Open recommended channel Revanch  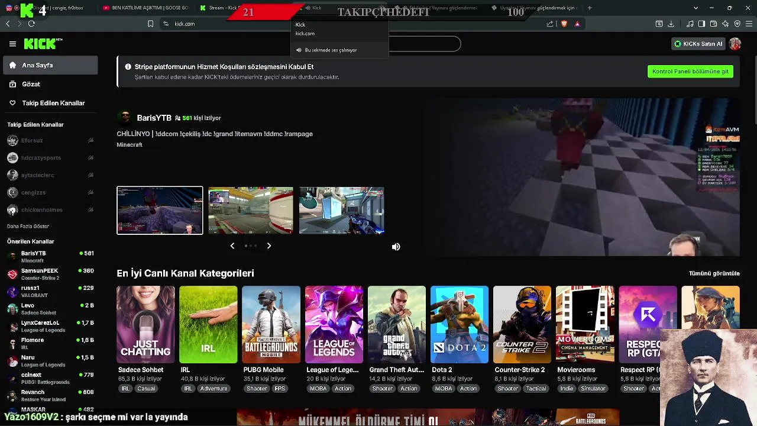pos(50,395)
